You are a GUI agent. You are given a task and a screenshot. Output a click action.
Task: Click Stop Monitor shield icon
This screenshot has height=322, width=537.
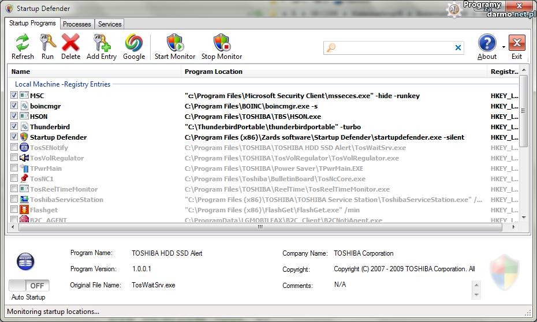coord(222,43)
